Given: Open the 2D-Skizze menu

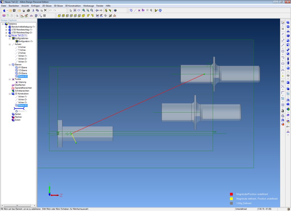Looking at the screenshot, I should pyautogui.click(x=47, y=6).
